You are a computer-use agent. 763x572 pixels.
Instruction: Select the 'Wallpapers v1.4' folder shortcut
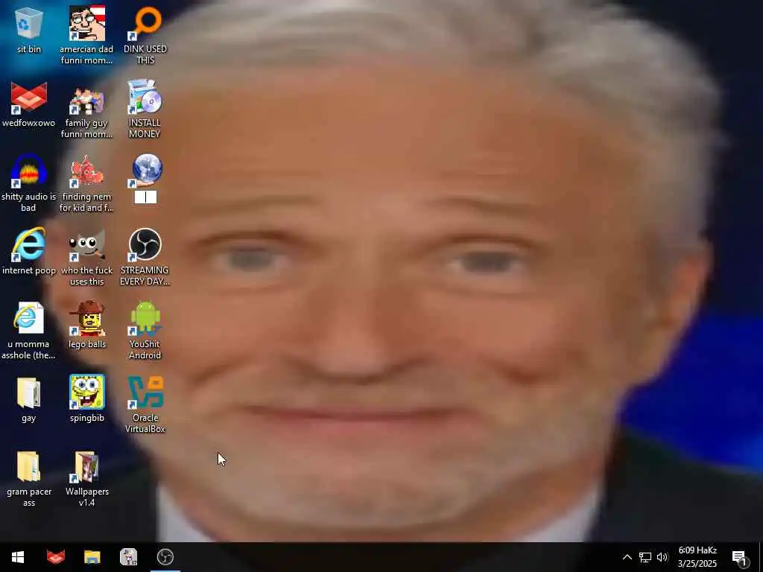(86, 466)
